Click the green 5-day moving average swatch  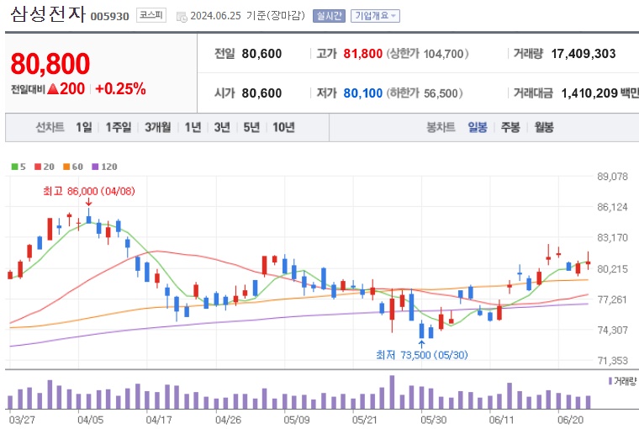coord(14,167)
